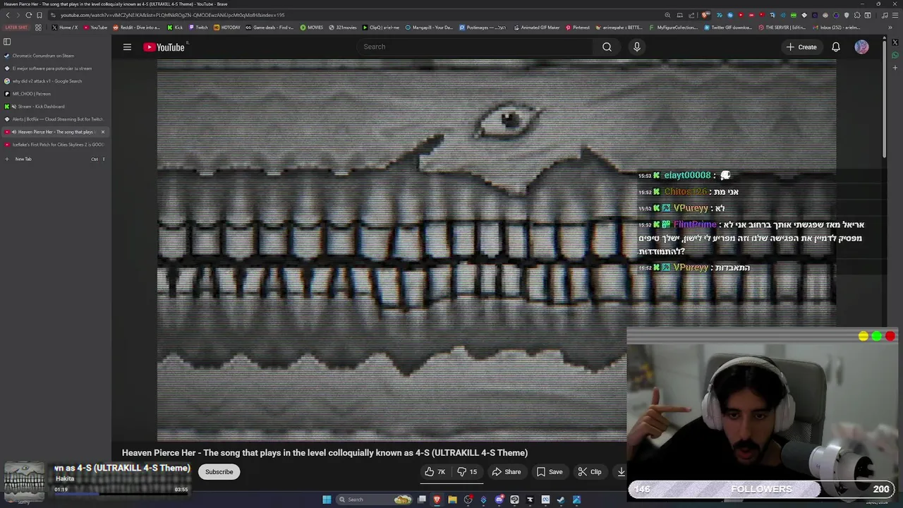
Task: Click the Brave Shields lion icon
Action: [x=705, y=15]
